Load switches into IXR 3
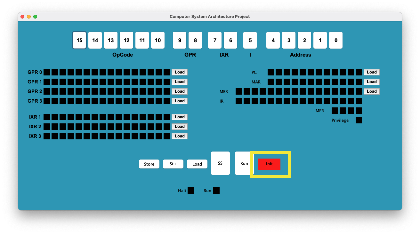This screenshot has width=420, height=234. pyautogui.click(x=180, y=136)
